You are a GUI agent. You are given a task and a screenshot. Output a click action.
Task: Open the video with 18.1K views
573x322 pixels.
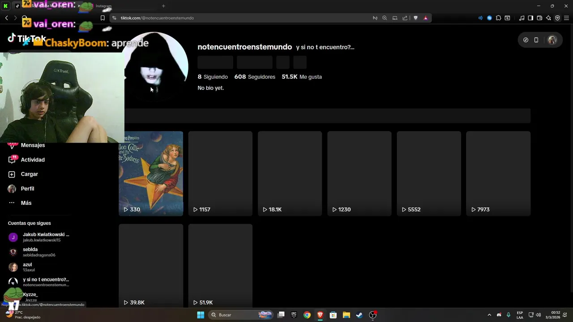pos(290,174)
